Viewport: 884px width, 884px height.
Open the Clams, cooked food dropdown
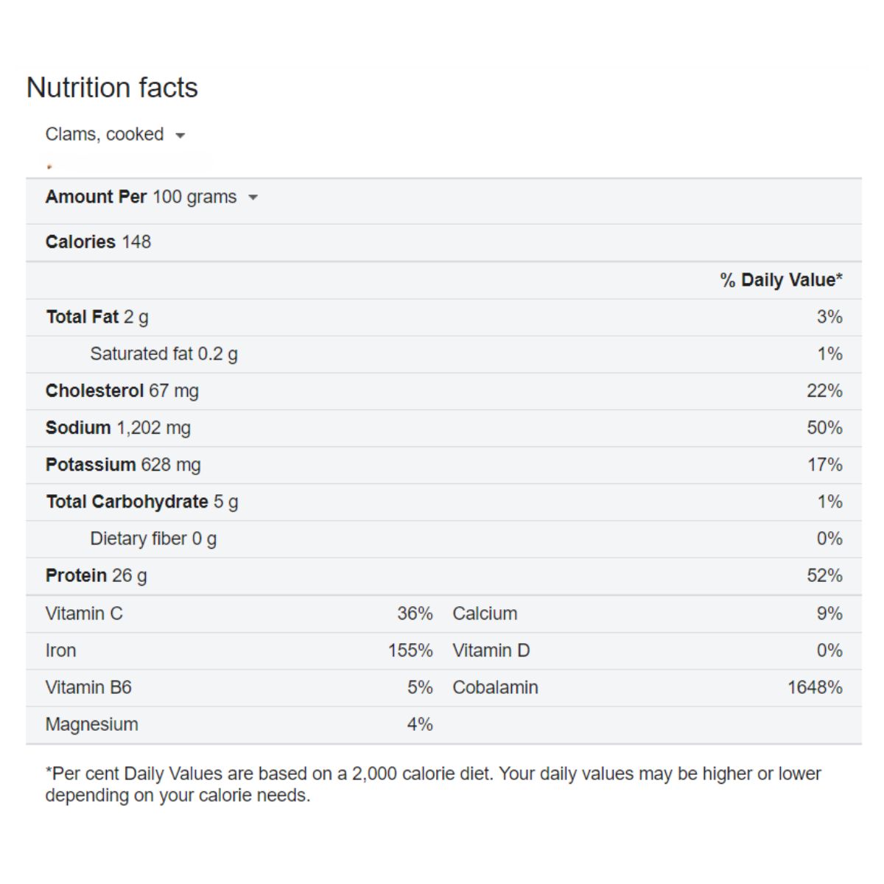[x=115, y=135]
